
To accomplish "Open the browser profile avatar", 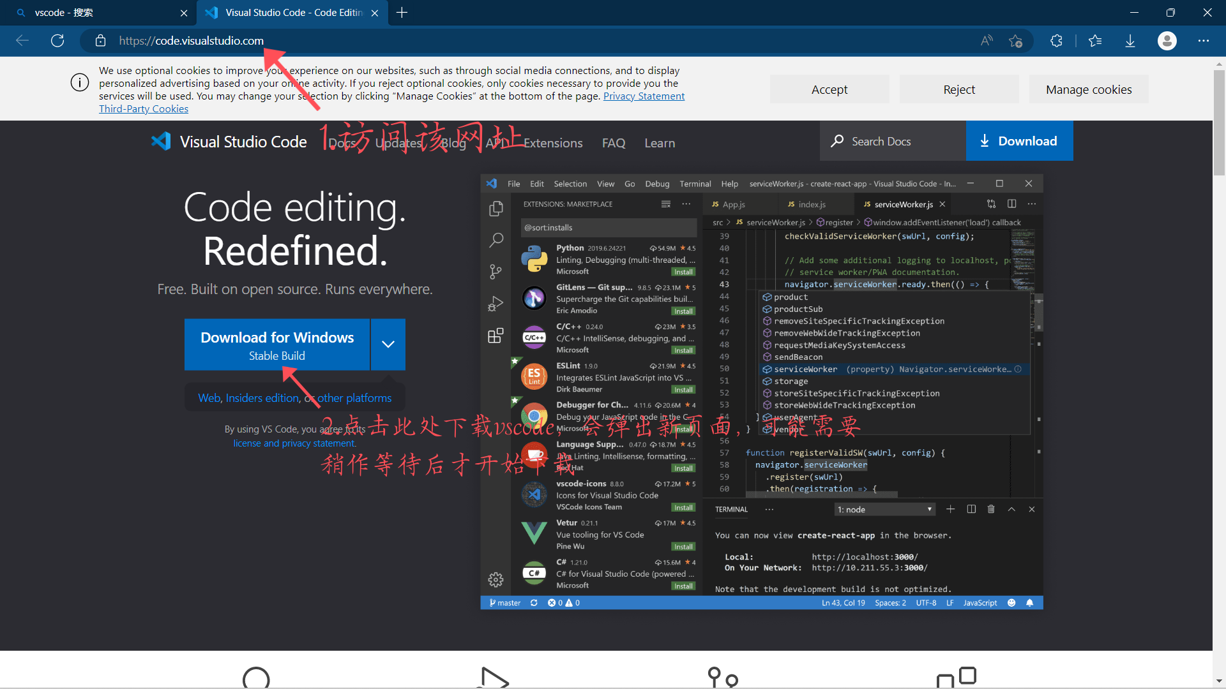I will coord(1167,41).
